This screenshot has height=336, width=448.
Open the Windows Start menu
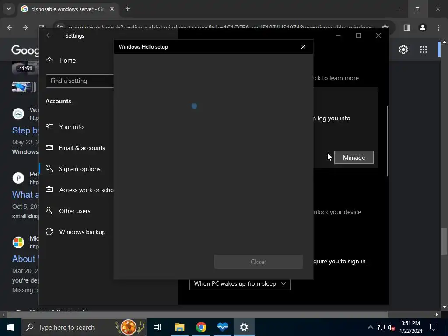point(10,327)
